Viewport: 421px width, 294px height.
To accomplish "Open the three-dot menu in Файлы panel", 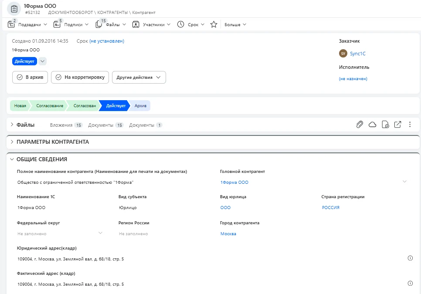I will [410, 125].
